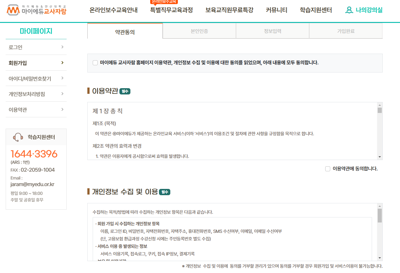Click the scrollbar thumb in 개인정보 box

pos(380,216)
